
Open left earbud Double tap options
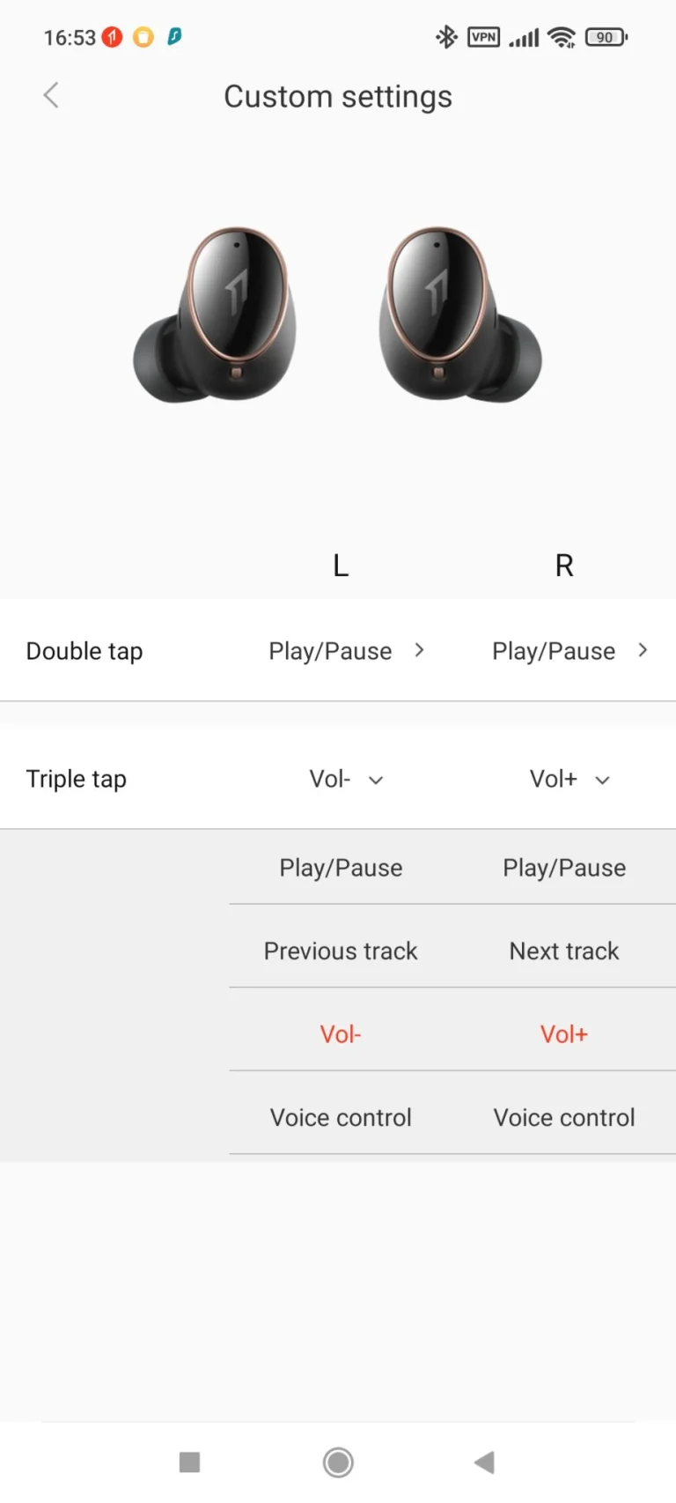pos(346,651)
